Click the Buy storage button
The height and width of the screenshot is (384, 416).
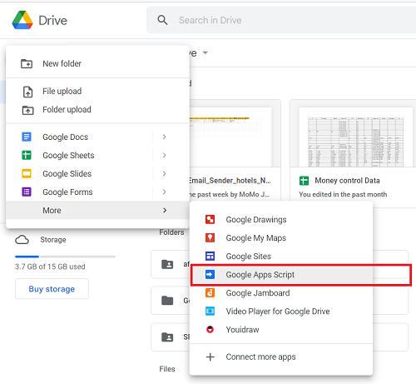click(52, 289)
